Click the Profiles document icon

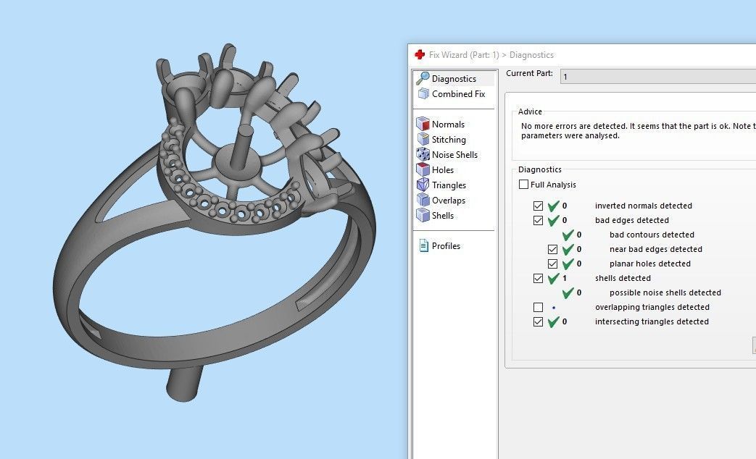tap(423, 245)
